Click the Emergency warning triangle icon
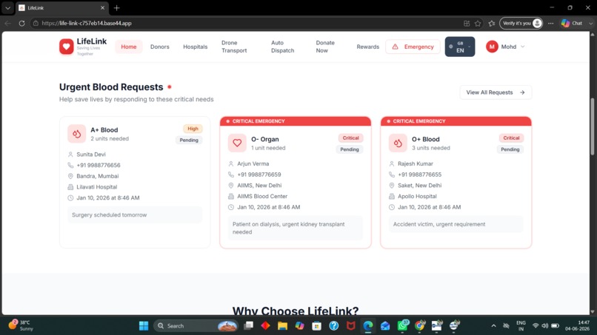Screen dimensions: 597x335 396,47
